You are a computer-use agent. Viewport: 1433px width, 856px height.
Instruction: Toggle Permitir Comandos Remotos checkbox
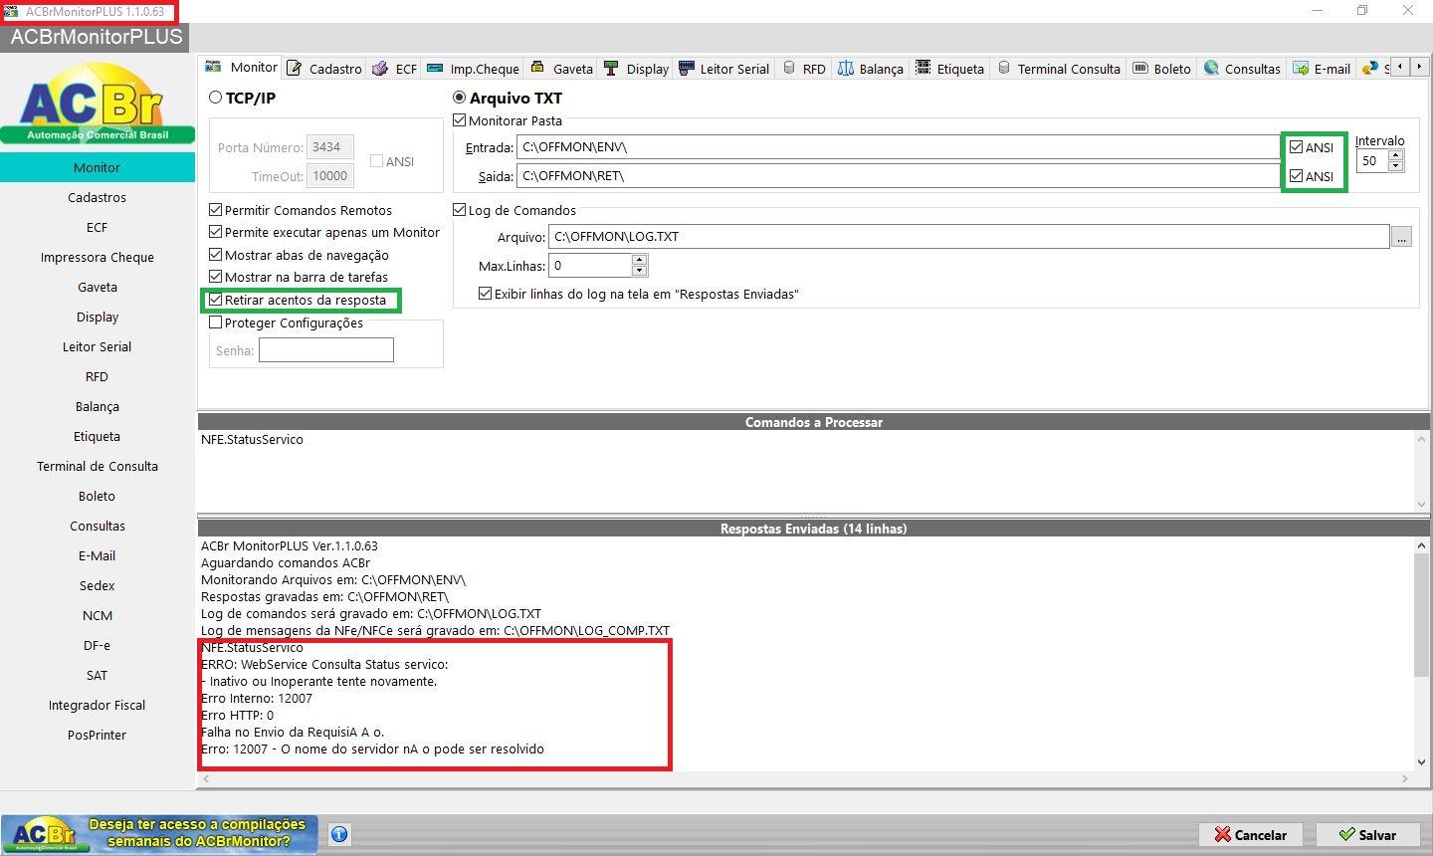tap(215, 210)
